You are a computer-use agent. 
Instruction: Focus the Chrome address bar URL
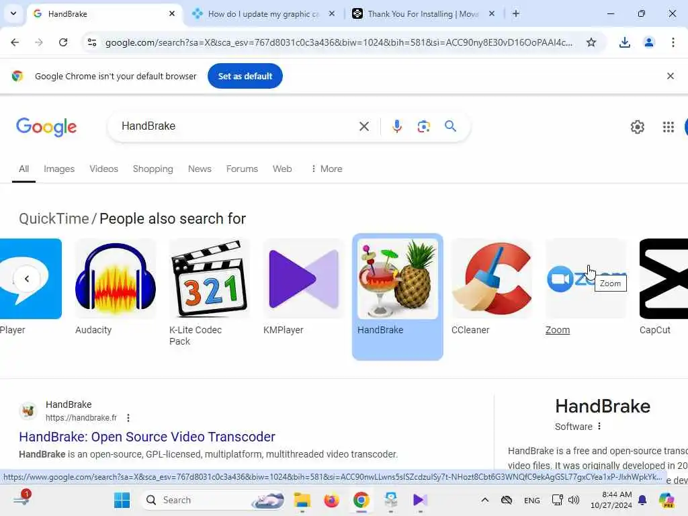click(x=339, y=42)
